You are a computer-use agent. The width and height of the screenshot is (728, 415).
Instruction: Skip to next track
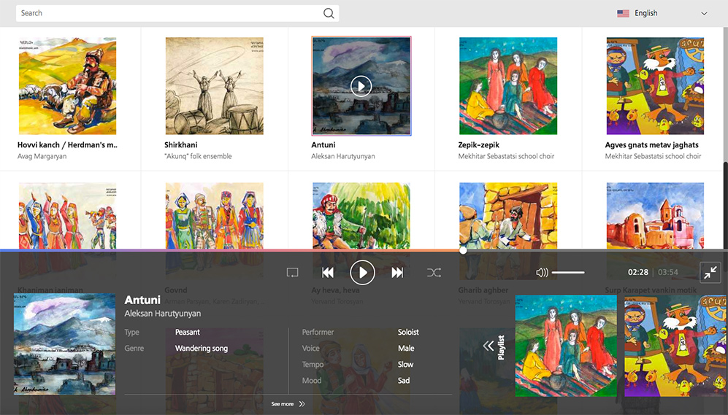pyautogui.click(x=397, y=273)
